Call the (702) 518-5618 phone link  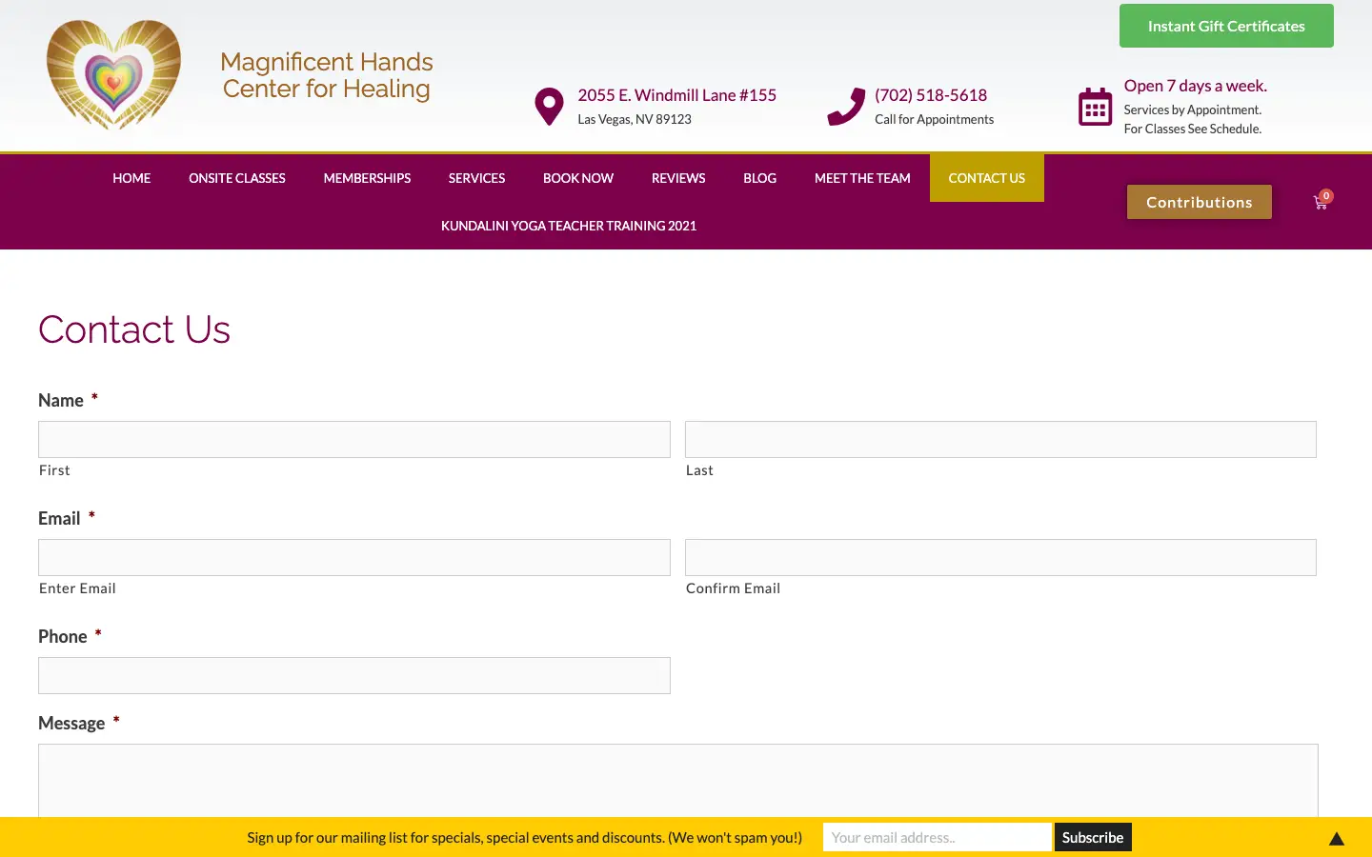coord(930,95)
